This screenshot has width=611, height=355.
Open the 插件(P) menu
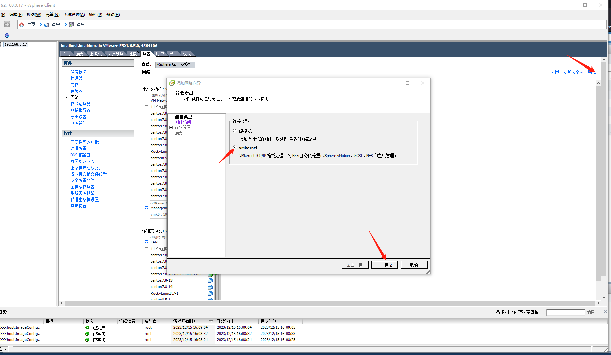[x=96, y=15]
